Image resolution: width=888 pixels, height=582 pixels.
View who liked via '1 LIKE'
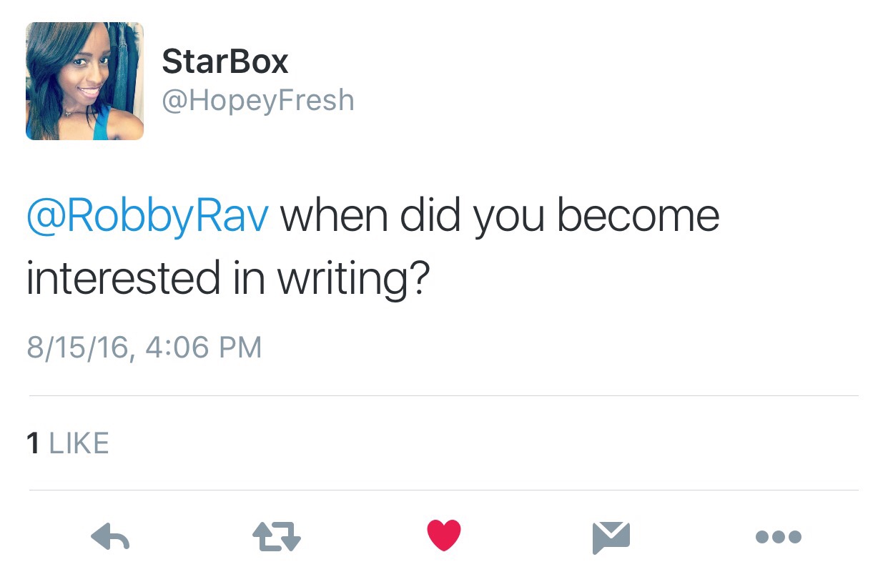tap(68, 443)
